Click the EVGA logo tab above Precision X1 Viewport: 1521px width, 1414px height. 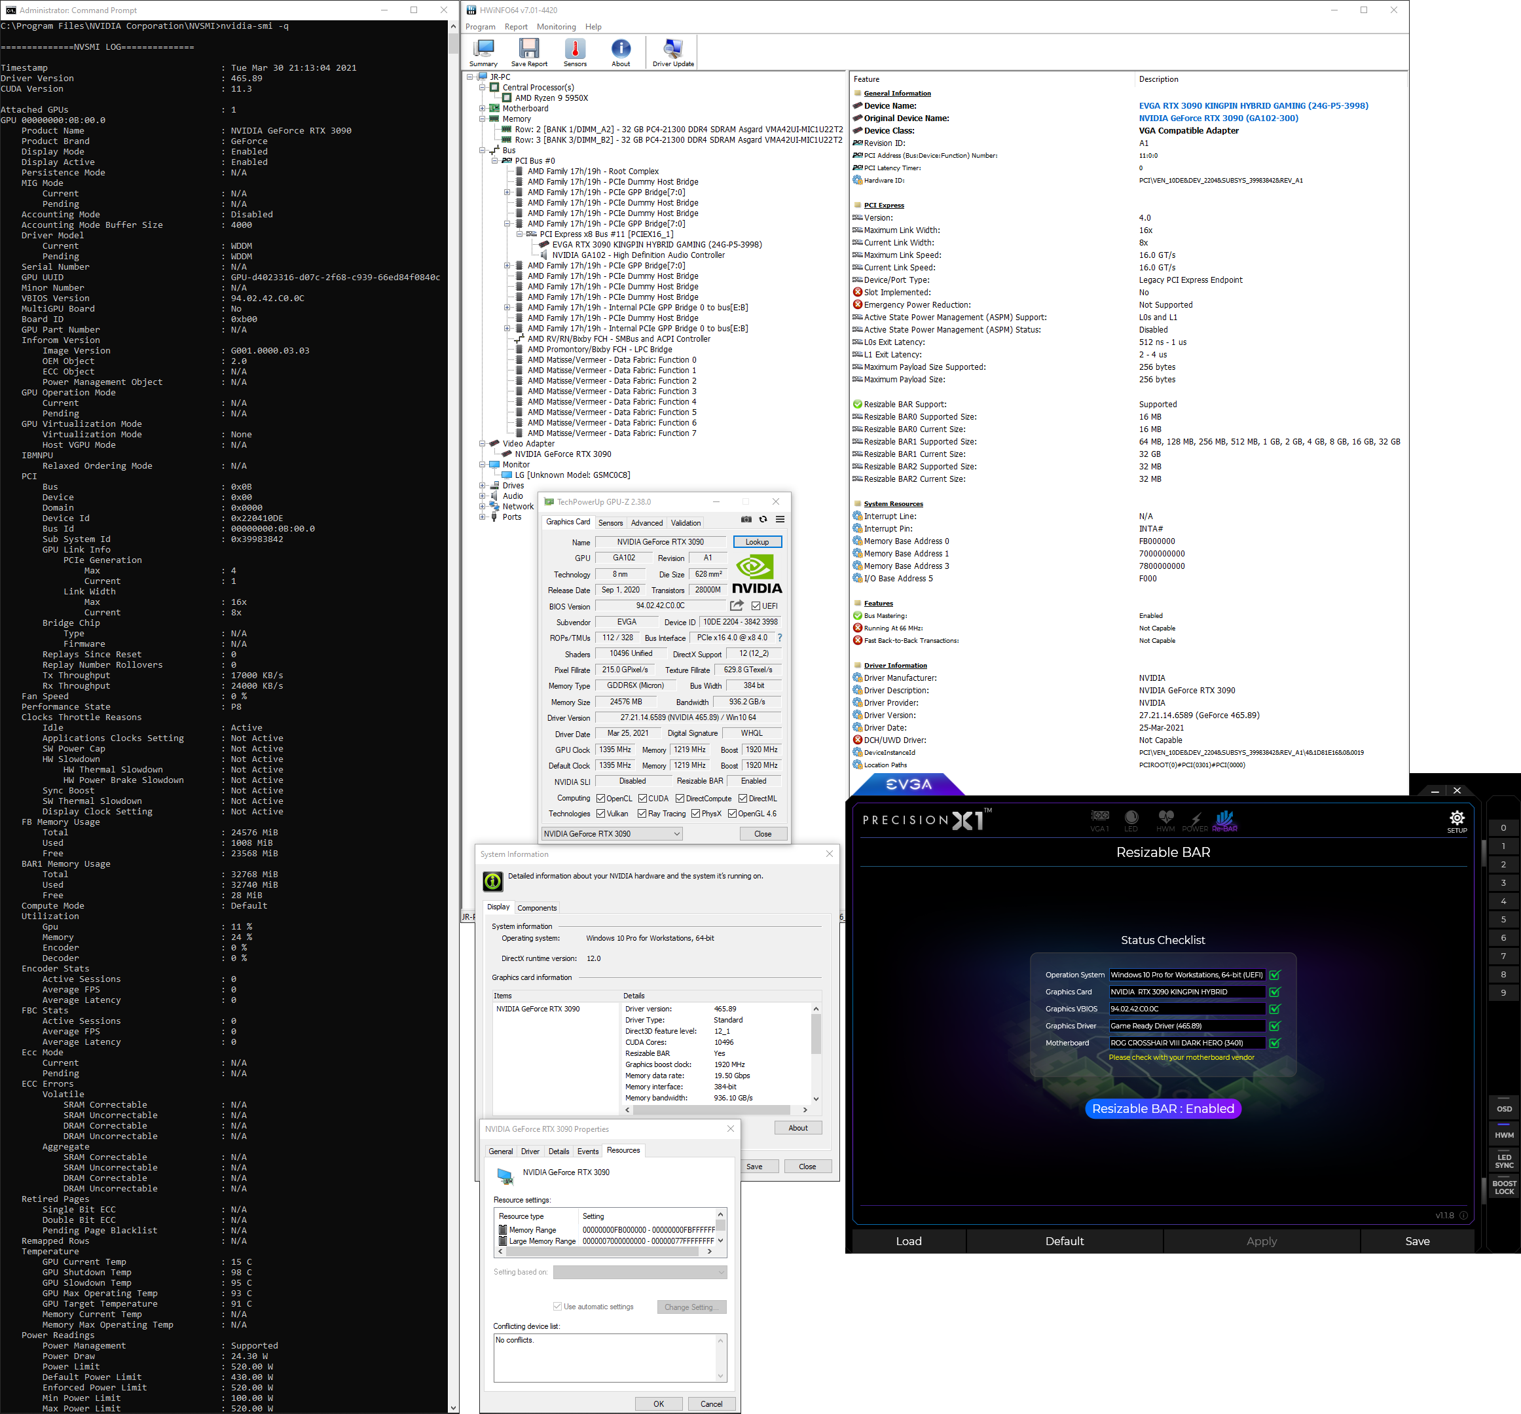coord(908,785)
